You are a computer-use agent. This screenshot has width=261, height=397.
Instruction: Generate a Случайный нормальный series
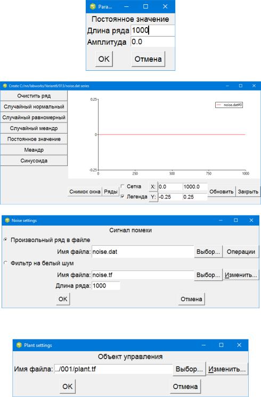(34, 106)
